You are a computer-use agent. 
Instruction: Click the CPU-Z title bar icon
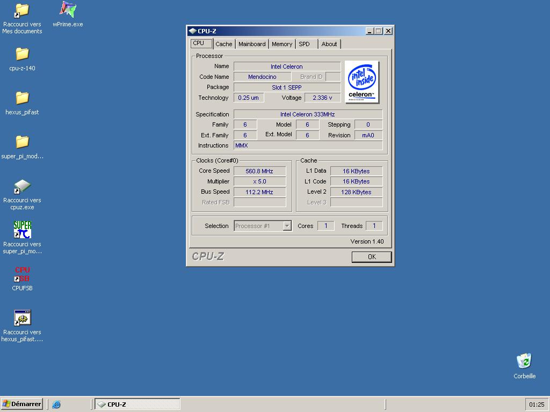[193, 31]
